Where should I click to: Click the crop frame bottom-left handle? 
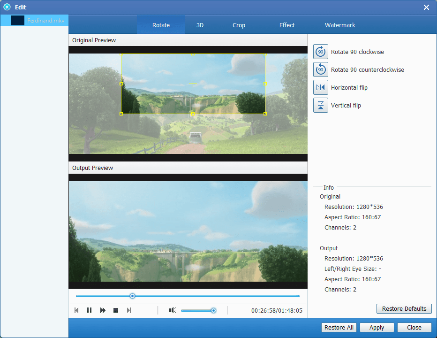pyautogui.click(x=121, y=114)
